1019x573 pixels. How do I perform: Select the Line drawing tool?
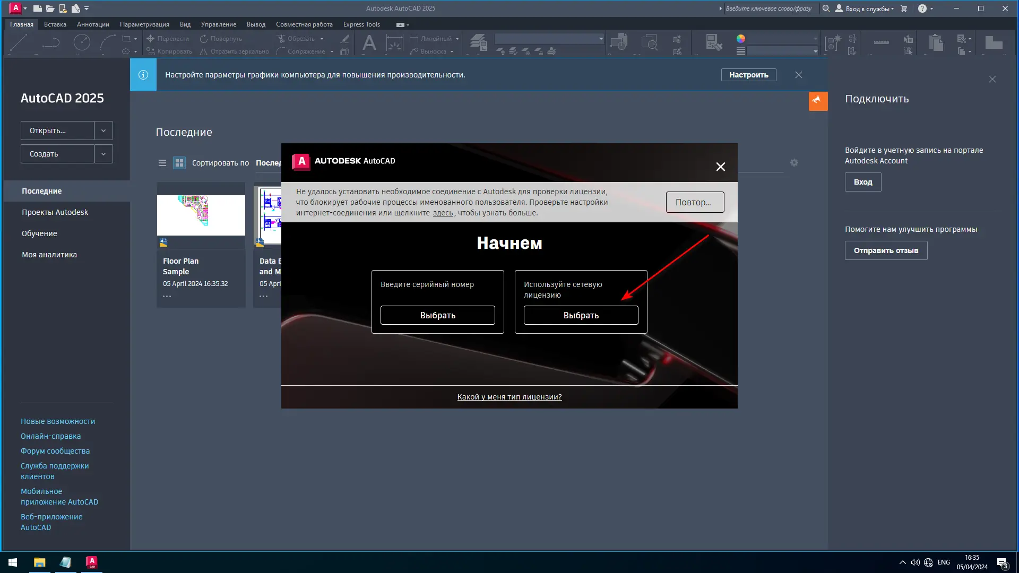click(19, 42)
